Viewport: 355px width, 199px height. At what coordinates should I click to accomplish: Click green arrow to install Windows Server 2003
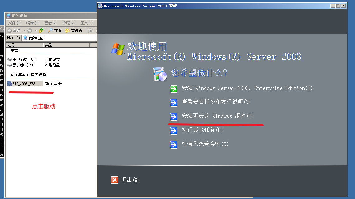(174, 89)
